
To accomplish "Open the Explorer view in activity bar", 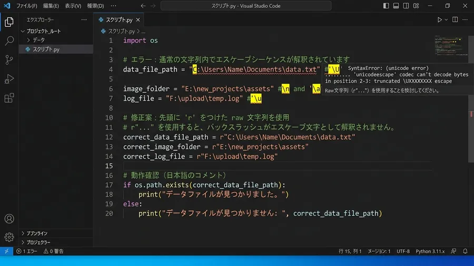I will (9, 22).
